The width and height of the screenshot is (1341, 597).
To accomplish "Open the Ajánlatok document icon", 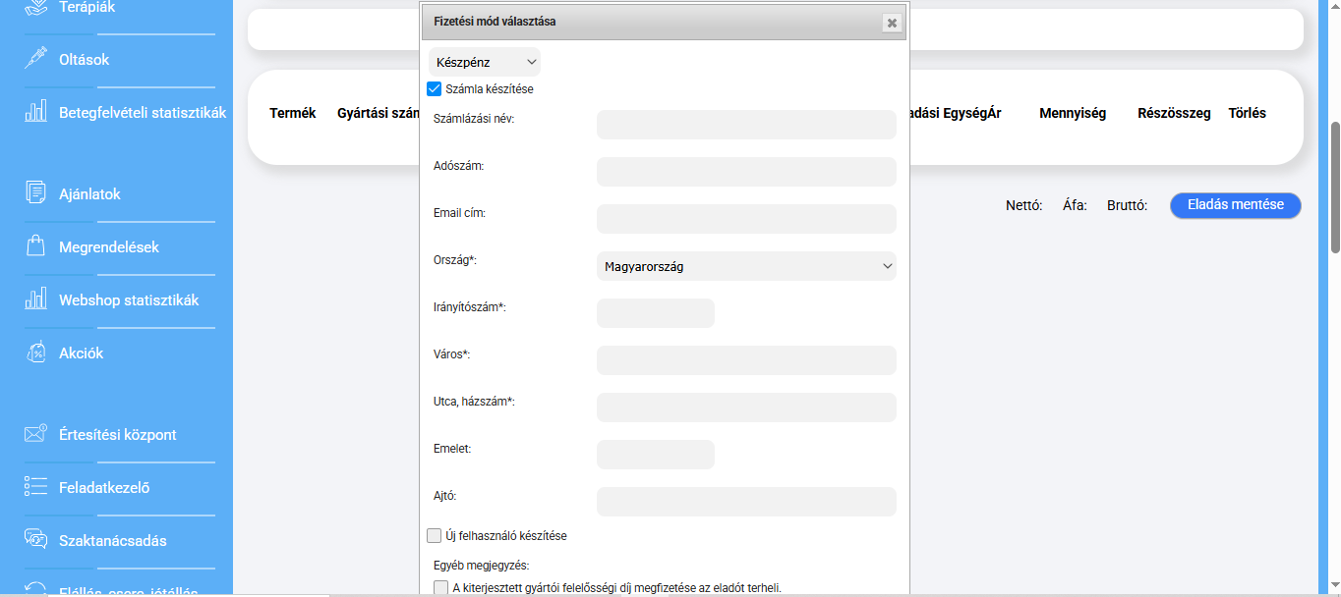I will (x=35, y=193).
